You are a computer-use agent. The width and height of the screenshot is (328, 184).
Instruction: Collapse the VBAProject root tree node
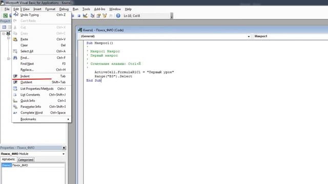click(x=4, y=33)
